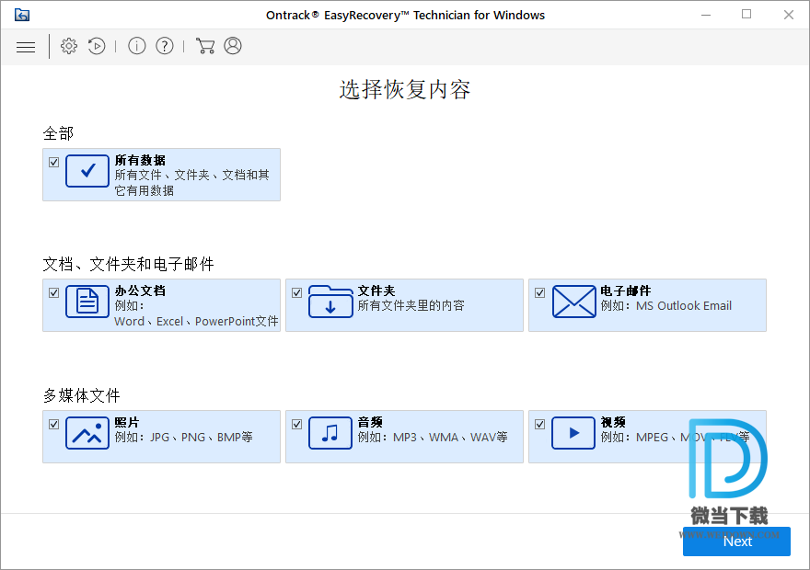Click the 所有数据 title text
The height and width of the screenshot is (570, 810).
pyautogui.click(x=140, y=160)
